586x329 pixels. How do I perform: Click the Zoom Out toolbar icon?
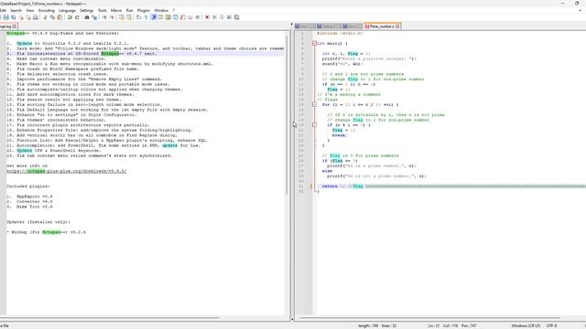[112, 17]
